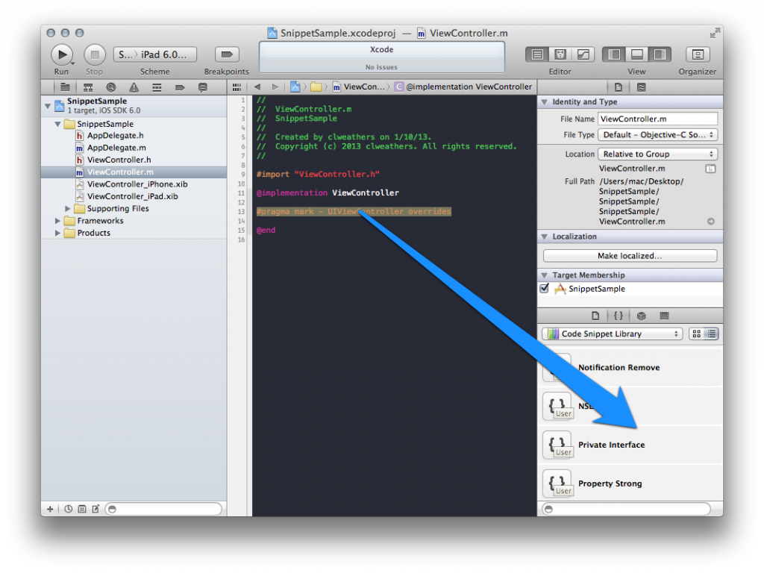Expand the Supporting Files folder

pos(68,209)
